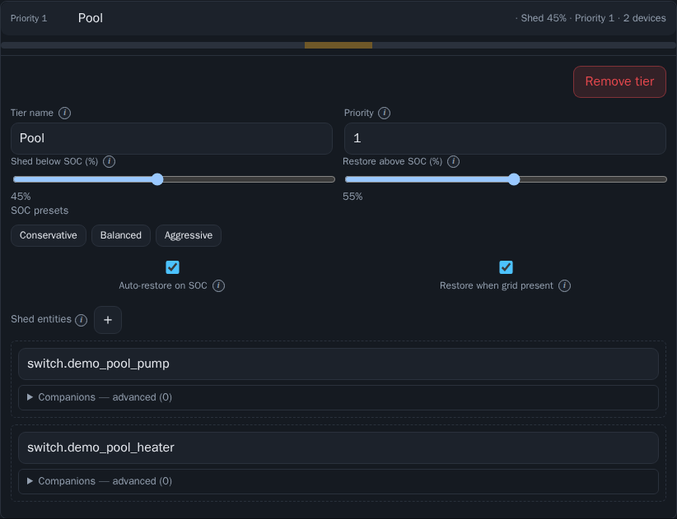Expand Companions under switch.demo_pool_pump
This screenshot has height=519, width=677.
338,397
